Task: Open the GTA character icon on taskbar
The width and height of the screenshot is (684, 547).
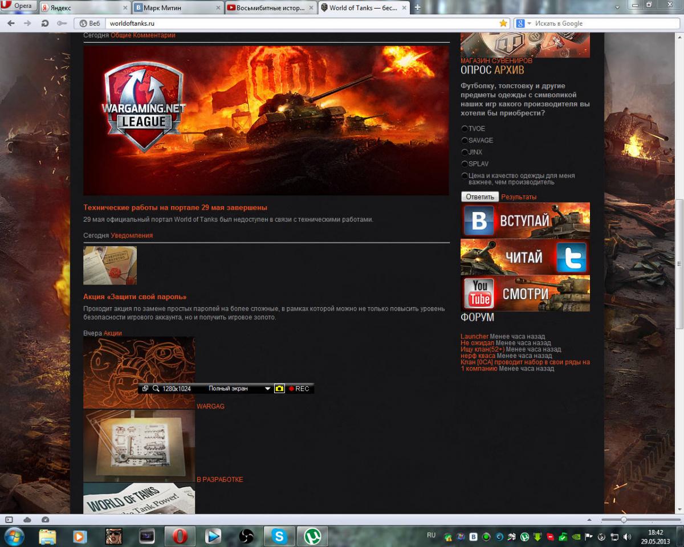Action: tap(113, 536)
